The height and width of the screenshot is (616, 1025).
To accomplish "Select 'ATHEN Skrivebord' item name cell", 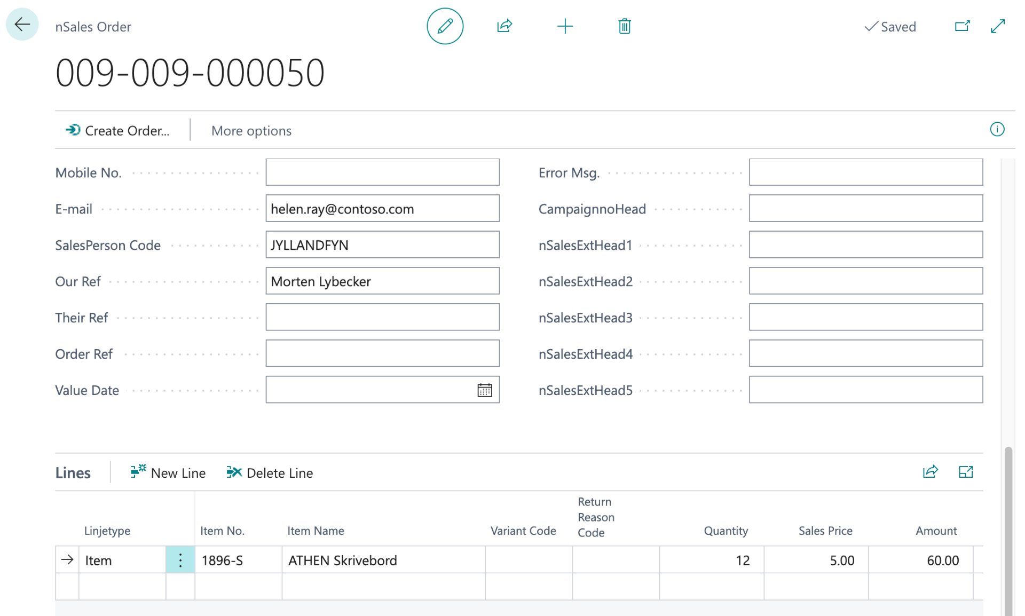I will (383, 560).
